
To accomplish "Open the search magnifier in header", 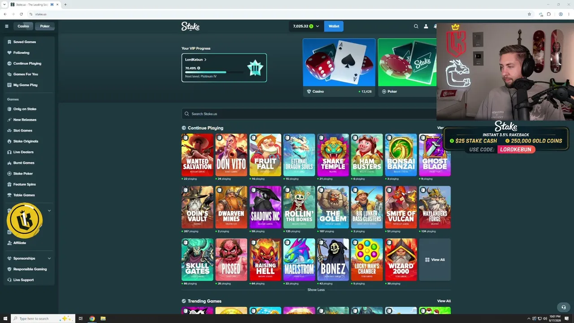I will click(x=416, y=26).
